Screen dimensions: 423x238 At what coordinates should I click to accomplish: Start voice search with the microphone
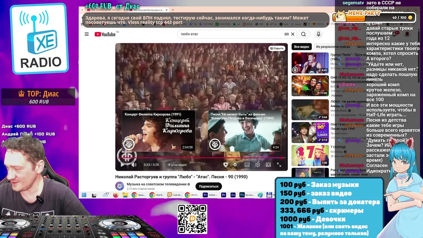pyautogui.click(x=318, y=34)
